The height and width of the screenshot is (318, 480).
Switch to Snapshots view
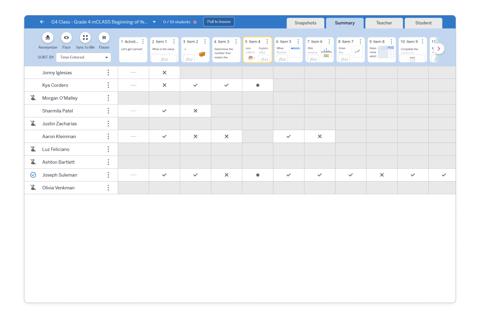click(305, 23)
